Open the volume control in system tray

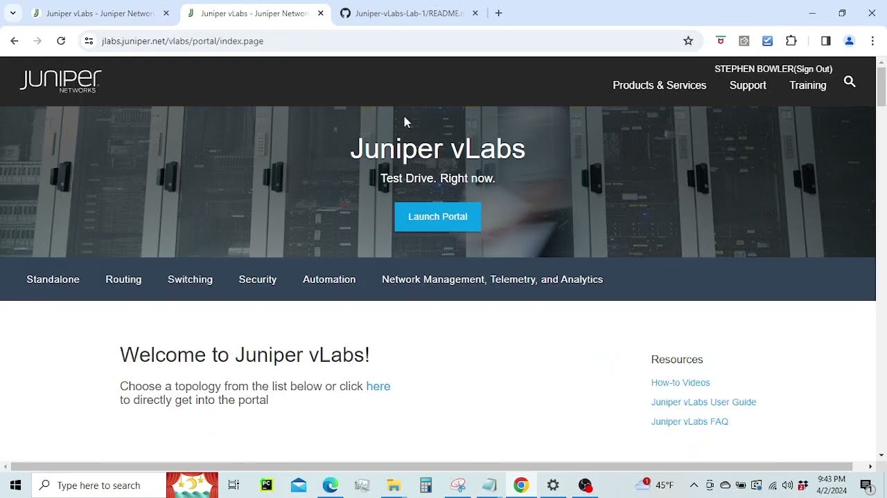click(787, 485)
